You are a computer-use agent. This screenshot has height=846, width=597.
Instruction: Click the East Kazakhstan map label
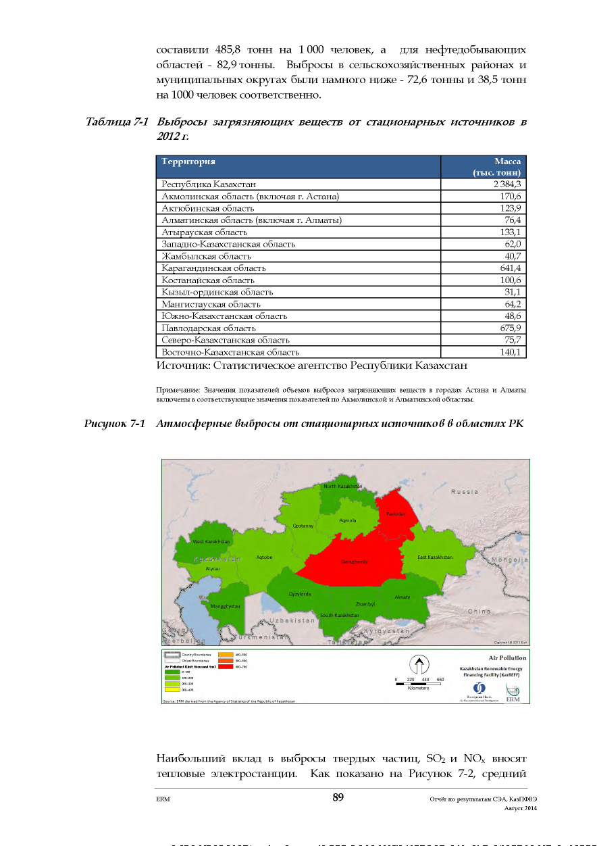[436, 557]
